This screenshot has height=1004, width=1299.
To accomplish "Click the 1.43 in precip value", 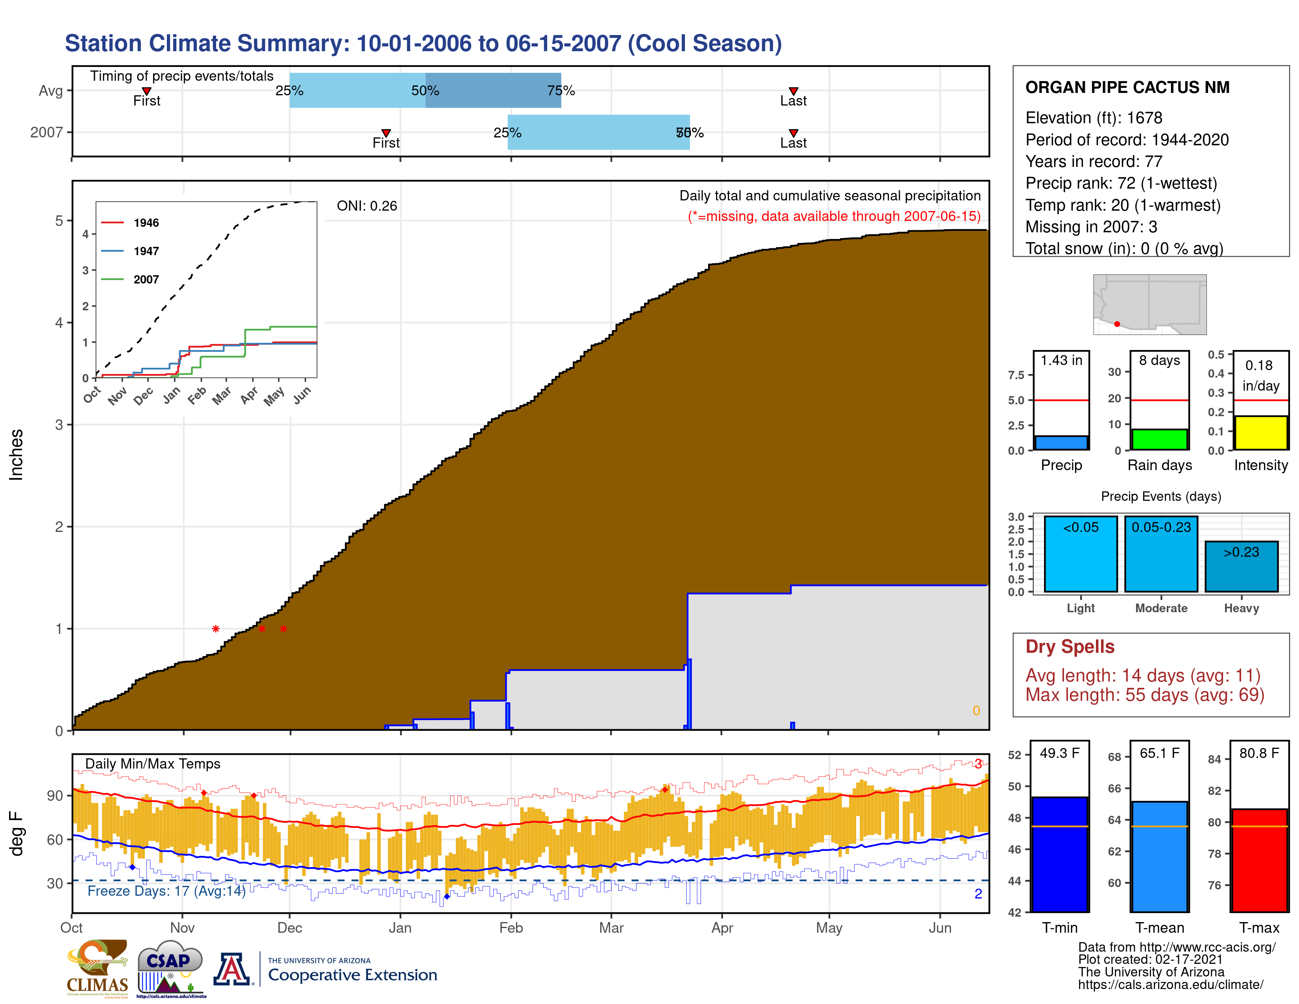I will point(1062,360).
